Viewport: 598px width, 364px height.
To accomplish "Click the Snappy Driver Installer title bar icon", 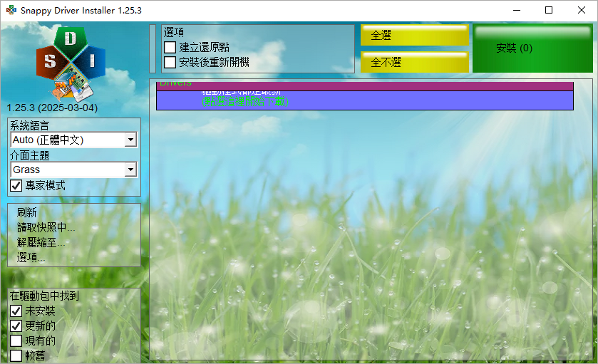I will click(x=11, y=10).
